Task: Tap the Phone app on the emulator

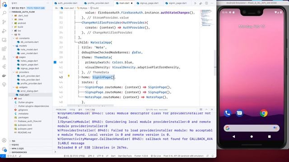Action: point(228,113)
